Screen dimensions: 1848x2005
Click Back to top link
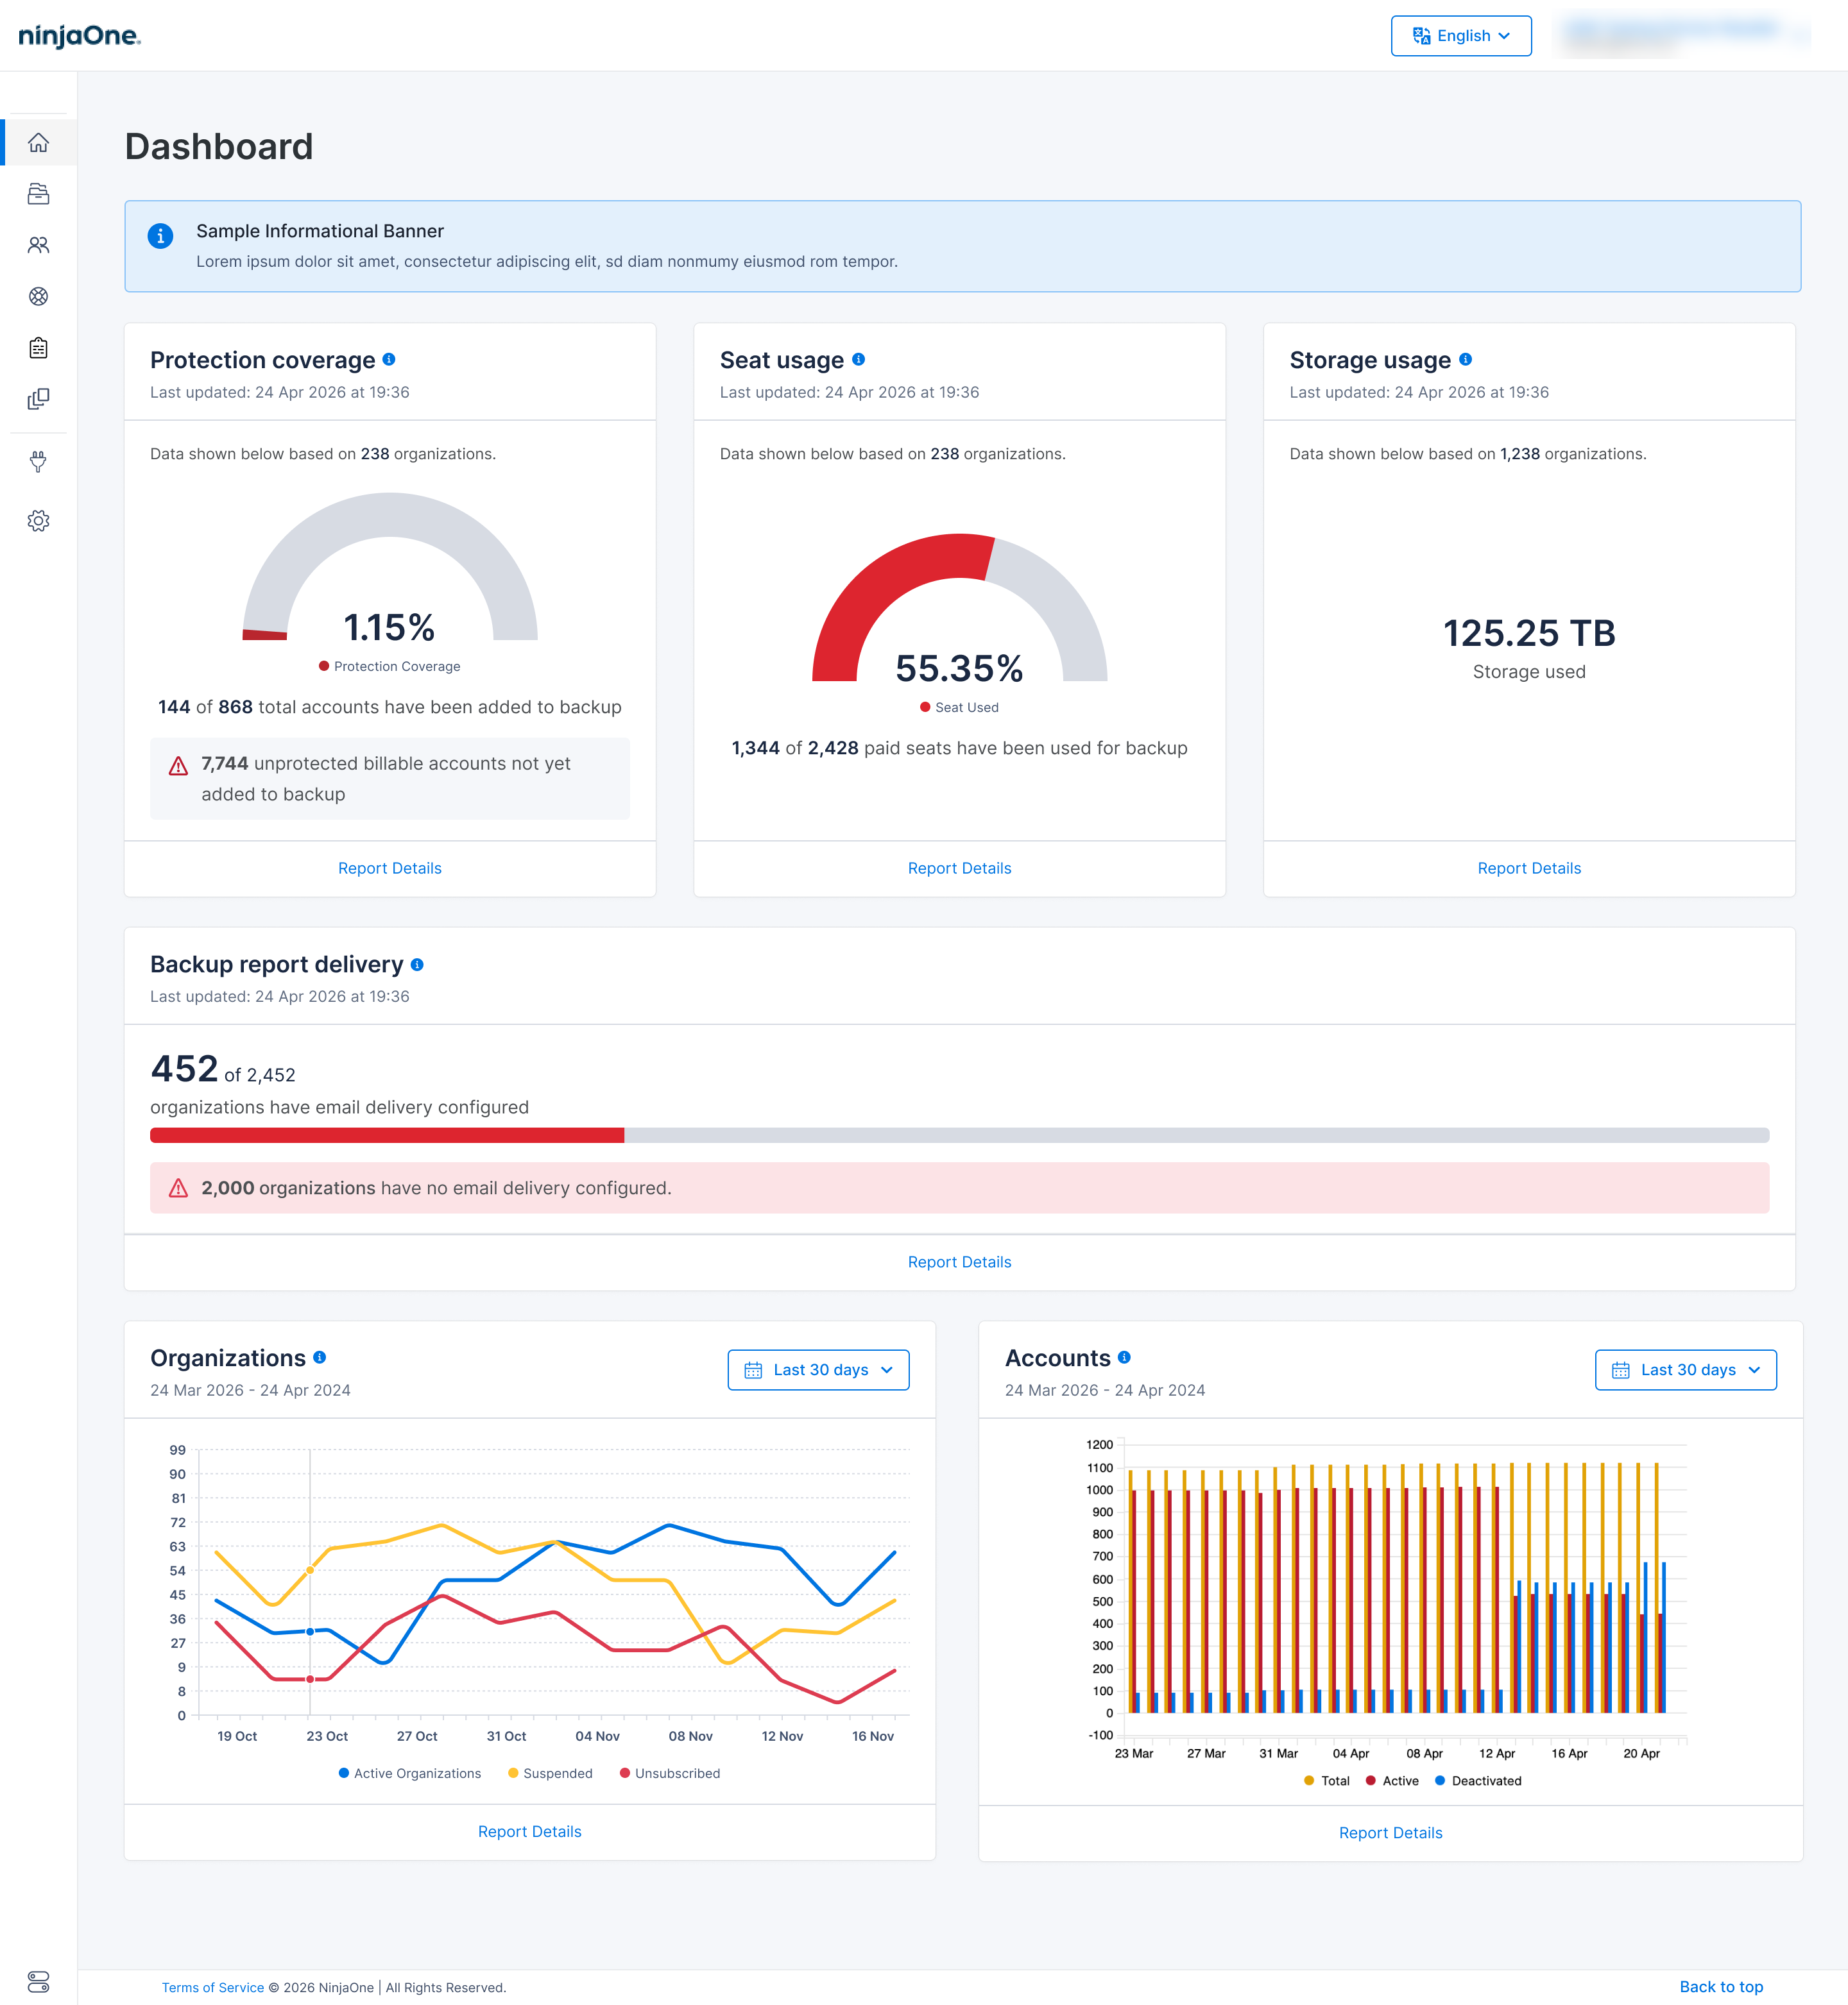coord(1721,1987)
